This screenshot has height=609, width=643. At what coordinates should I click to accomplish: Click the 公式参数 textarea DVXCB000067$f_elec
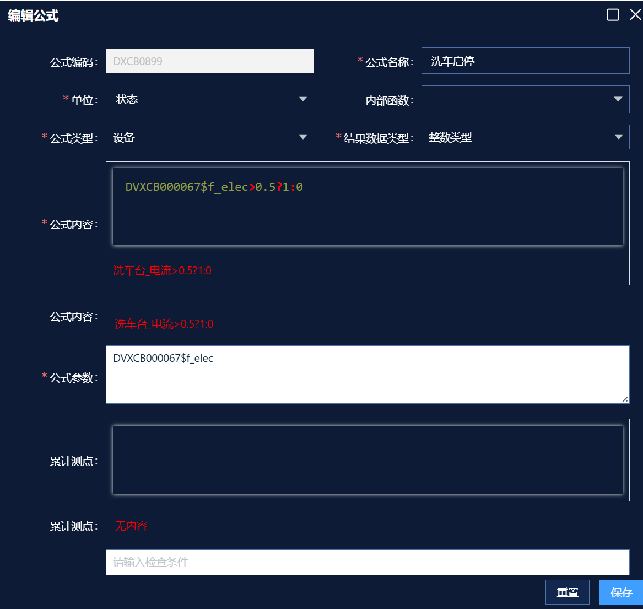[x=368, y=375]
